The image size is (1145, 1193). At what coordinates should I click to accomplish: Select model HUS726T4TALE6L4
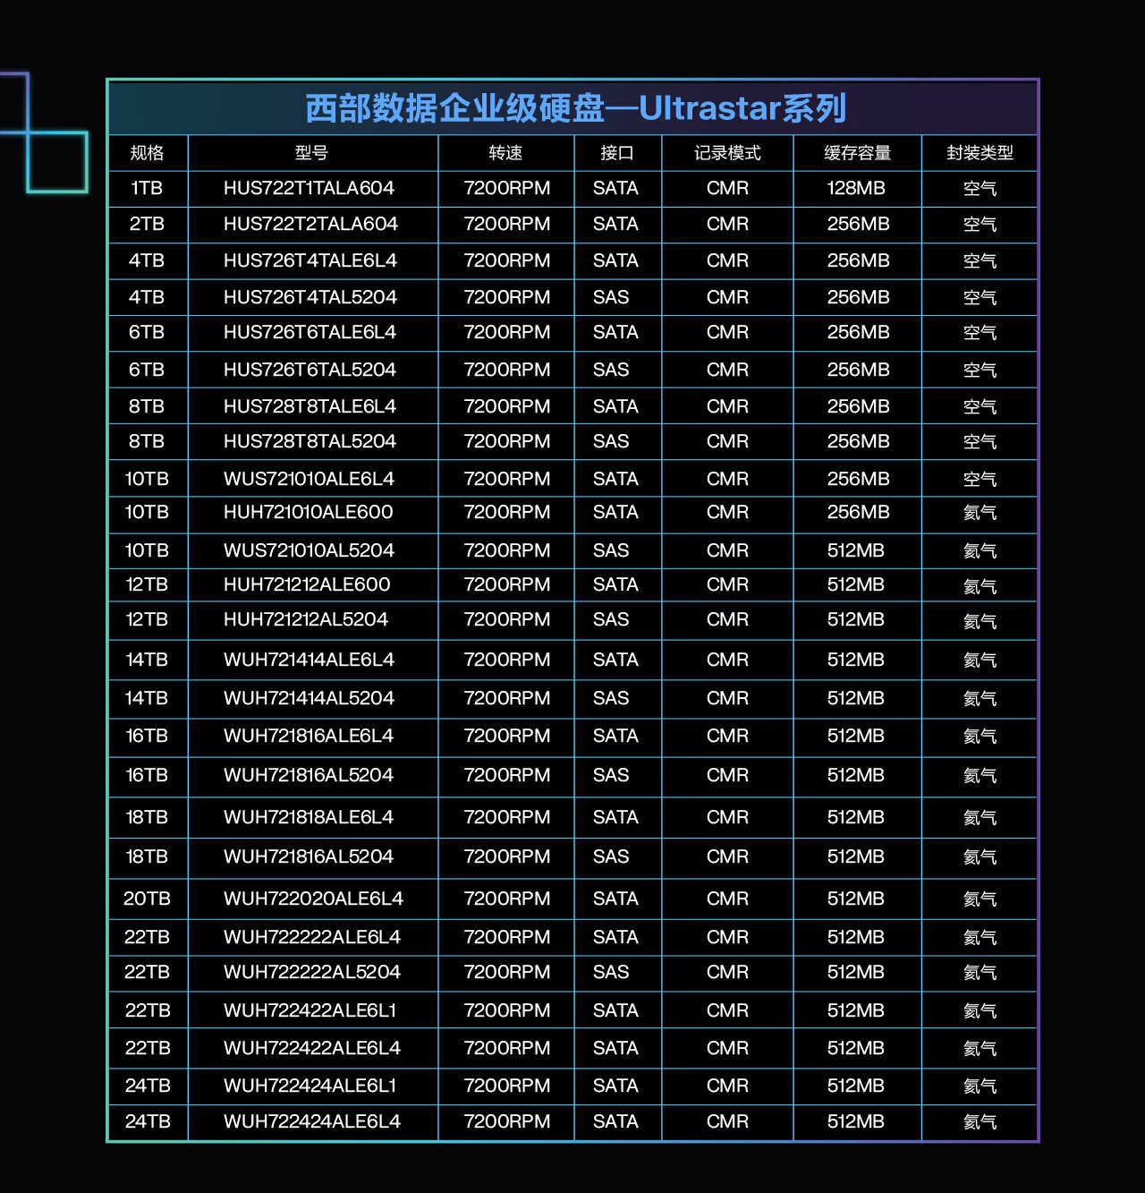(x=310, y=260)
